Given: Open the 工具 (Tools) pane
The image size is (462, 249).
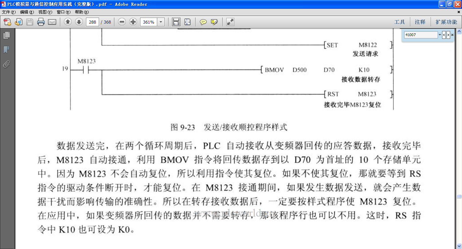Looking at the screenshot, I should (x=399, y=22).
